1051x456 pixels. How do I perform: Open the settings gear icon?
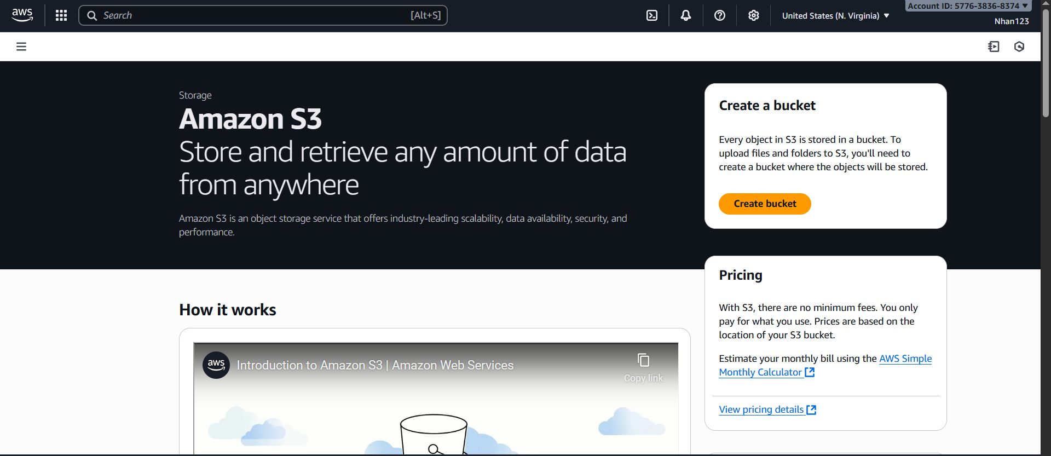(754, 15)
